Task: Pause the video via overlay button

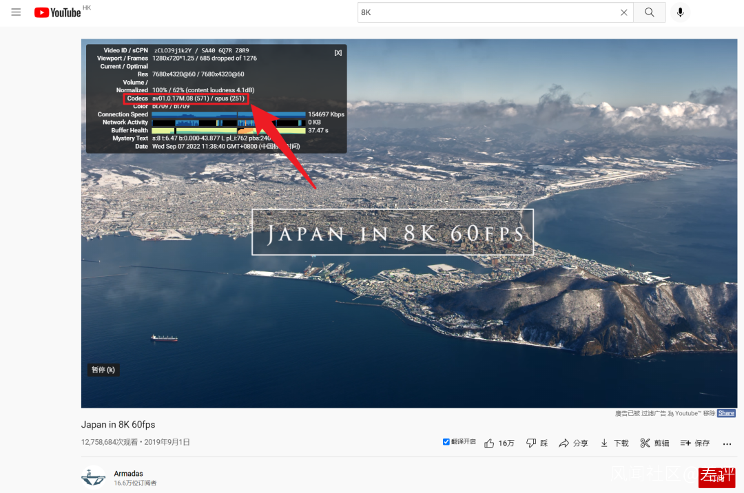Action: [x=103, y=370]
